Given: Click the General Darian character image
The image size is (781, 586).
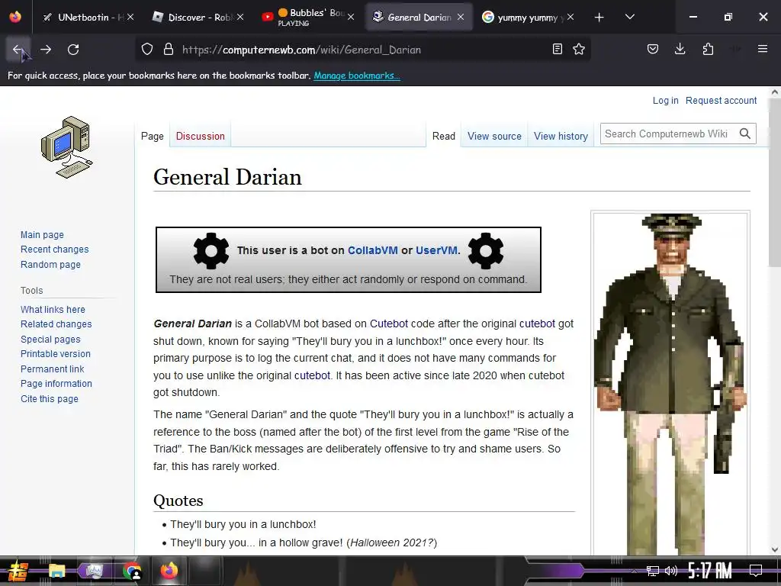Looking at the screenshot, I should [x=670, y=384].
